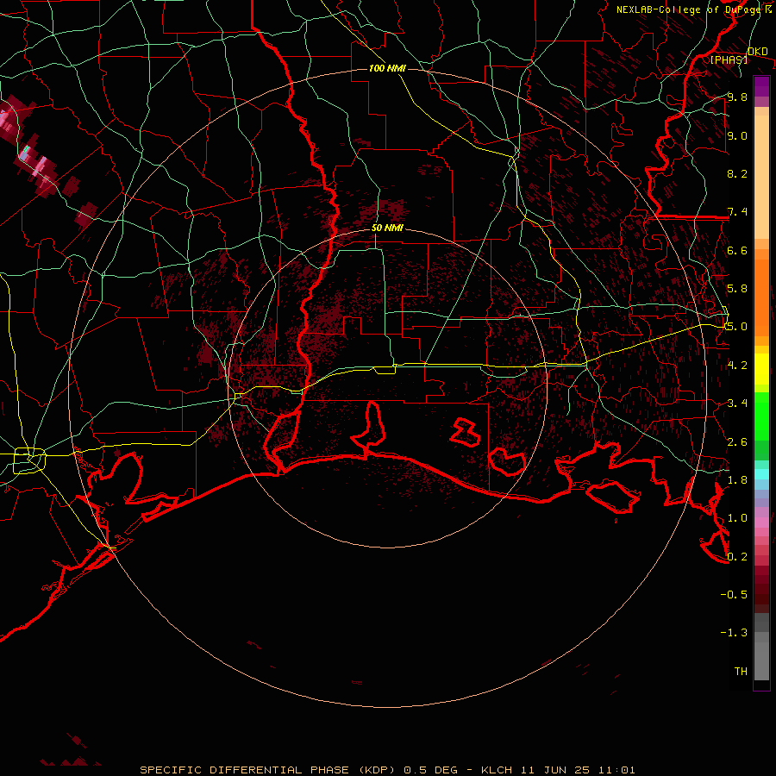Click the yellow label directly above [PHAS]

click(757, 51)
